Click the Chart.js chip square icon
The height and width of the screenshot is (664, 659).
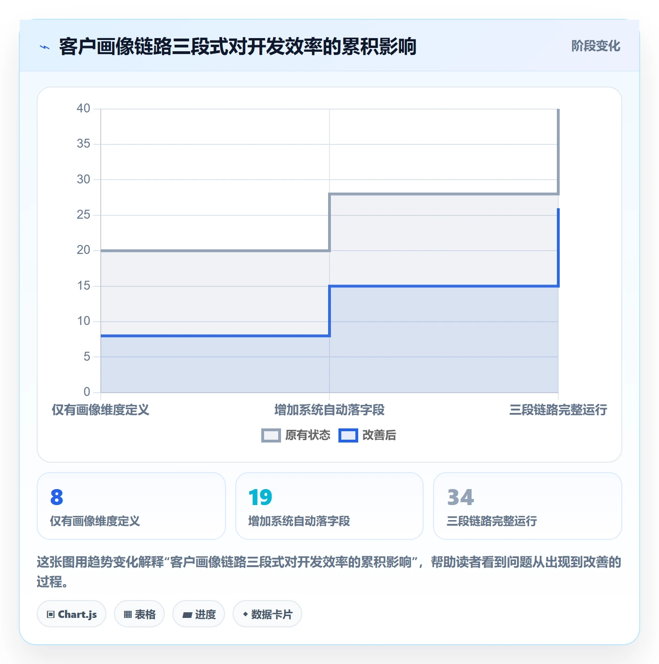pos(51,615)
